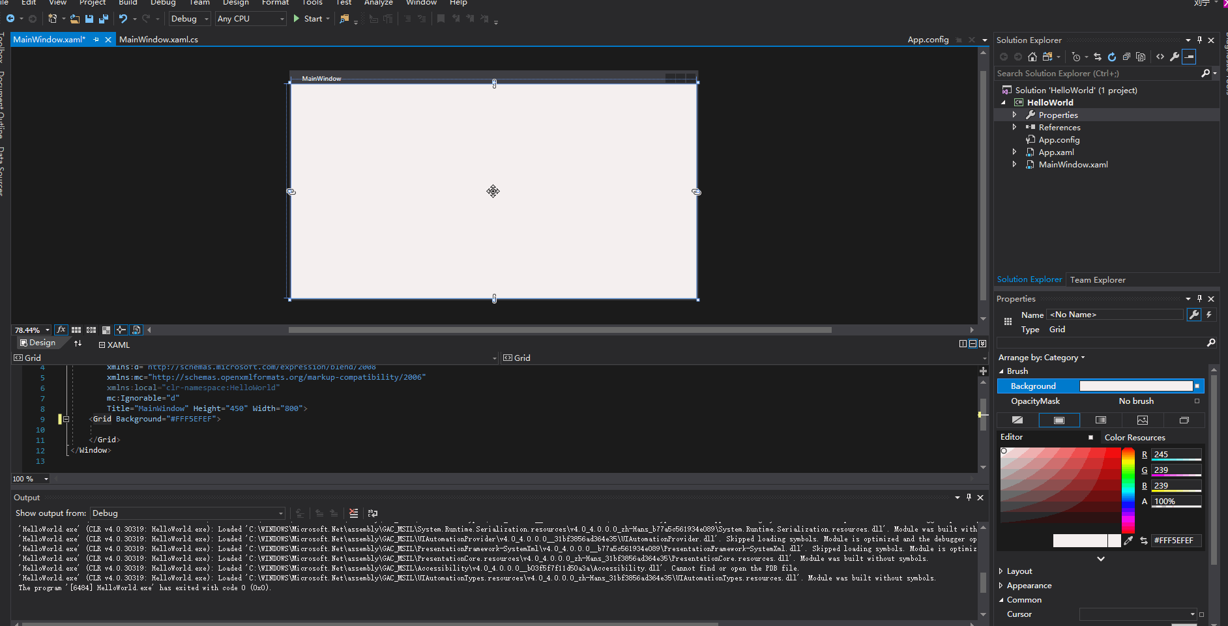
Task: Toggle snap to gridlines in designer
Action: [91, 330]
